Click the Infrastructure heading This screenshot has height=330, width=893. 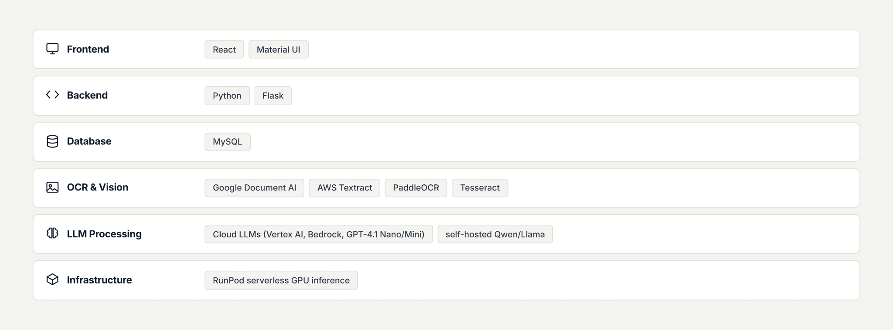coord(99,280)
